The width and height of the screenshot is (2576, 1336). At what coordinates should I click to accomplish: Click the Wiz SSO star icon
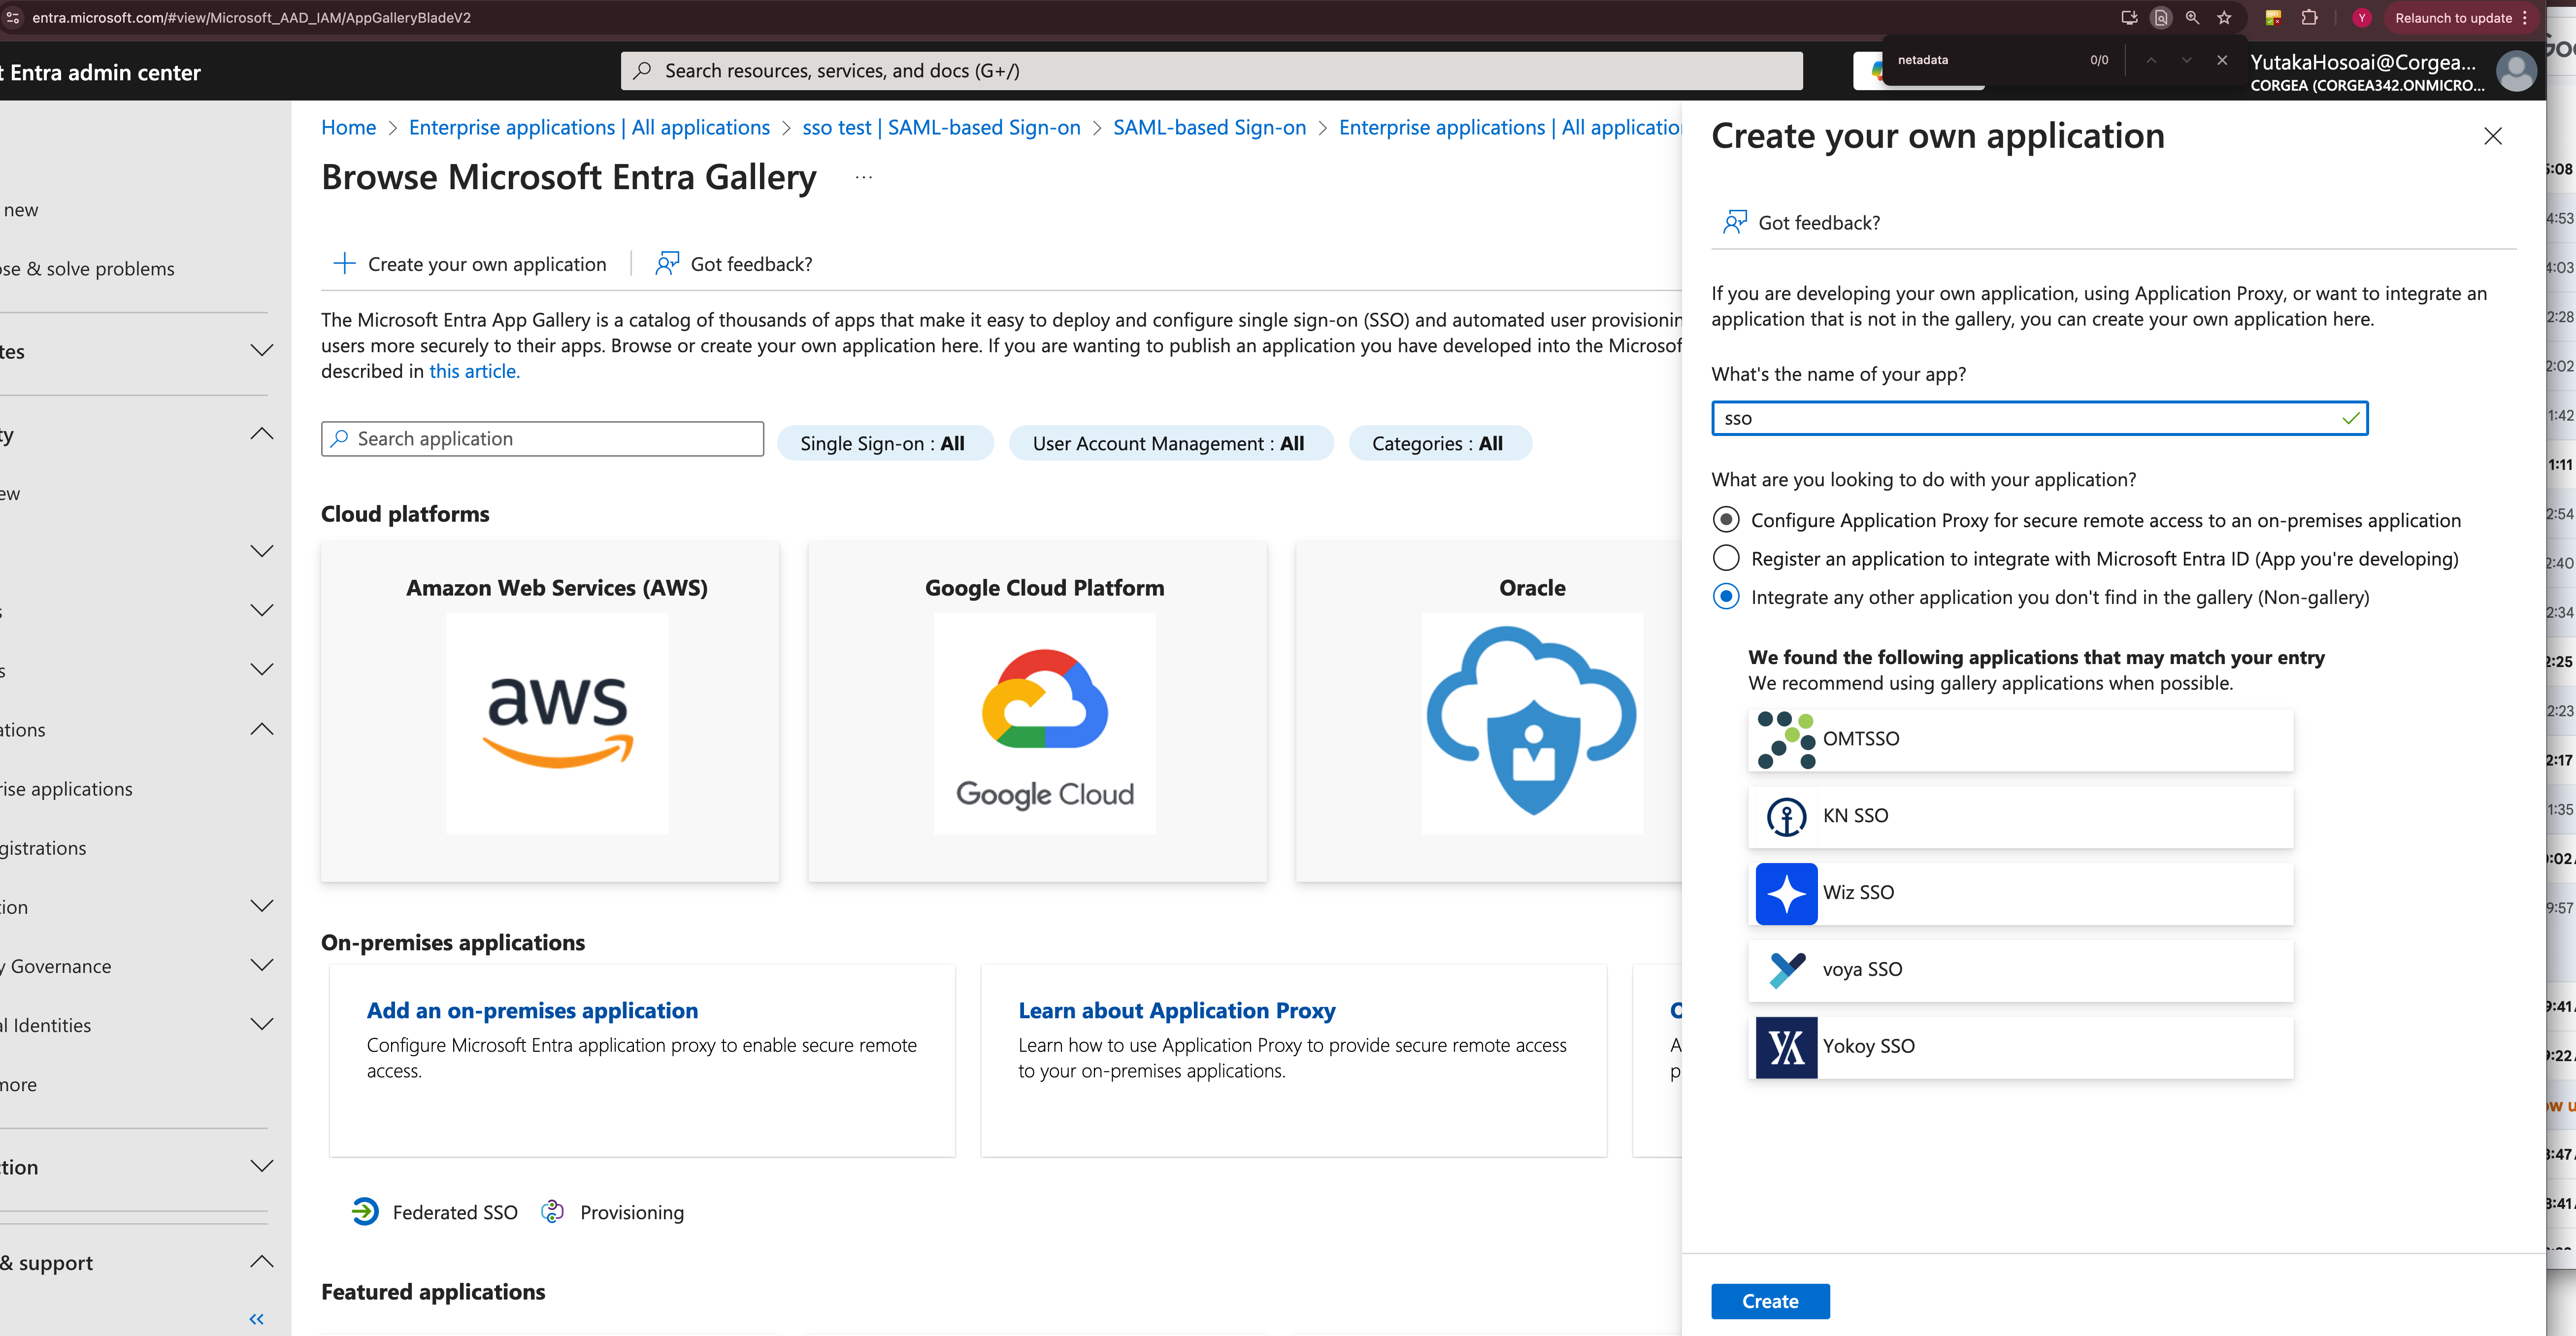[x=1786, y=893]
